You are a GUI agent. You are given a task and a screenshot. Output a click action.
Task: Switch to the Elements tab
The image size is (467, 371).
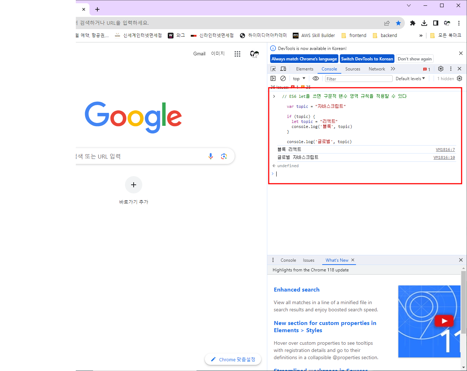305,69
